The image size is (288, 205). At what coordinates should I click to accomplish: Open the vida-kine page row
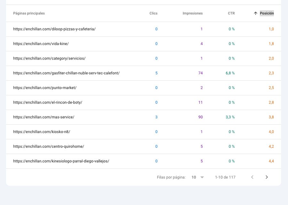coord(41,44)
